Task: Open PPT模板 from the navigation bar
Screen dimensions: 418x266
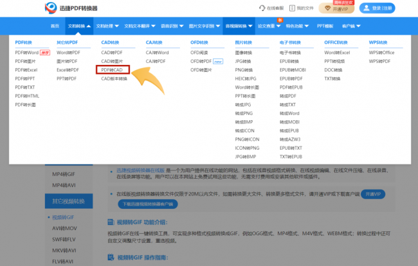Action: [325, 26]
